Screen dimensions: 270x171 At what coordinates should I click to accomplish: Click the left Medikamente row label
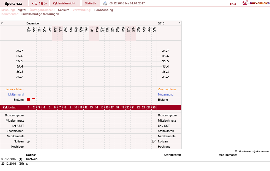16,136
